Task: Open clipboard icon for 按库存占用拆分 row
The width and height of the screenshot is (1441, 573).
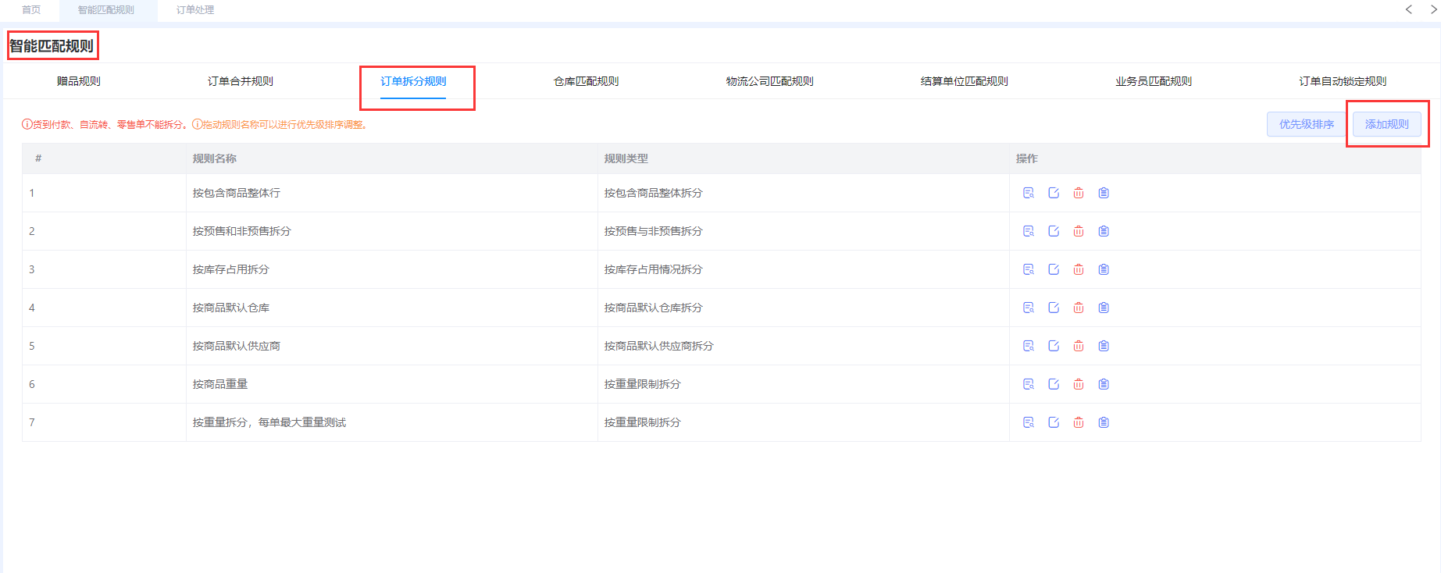Action: coord(1104,269)
